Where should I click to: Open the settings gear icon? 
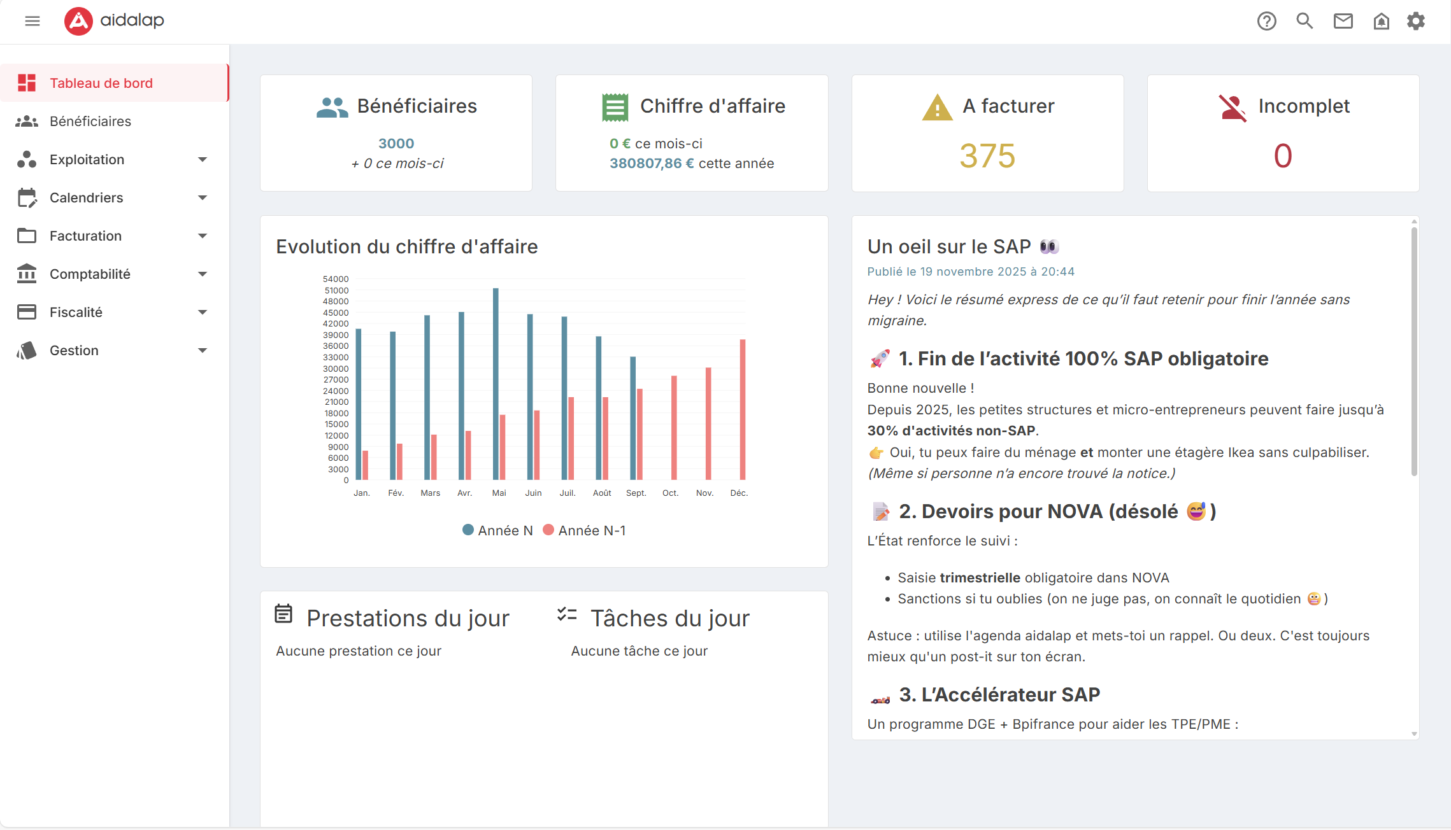[1416, 21]
